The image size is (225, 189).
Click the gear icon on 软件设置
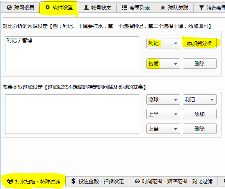tap(48, 7)
